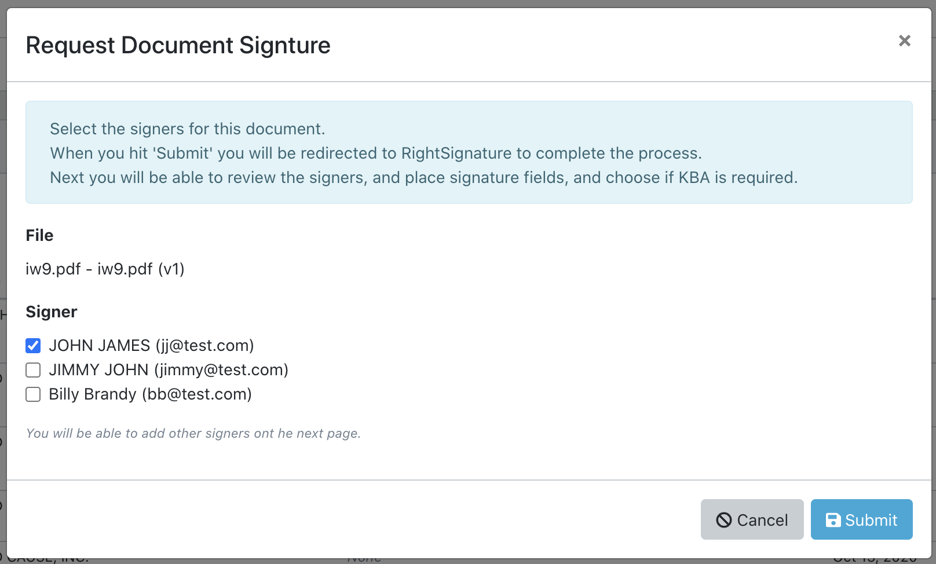This screenshot has width=936, height=564.
Task: Check the Billy Brandy signer checkbox
Action: (33, 394)
